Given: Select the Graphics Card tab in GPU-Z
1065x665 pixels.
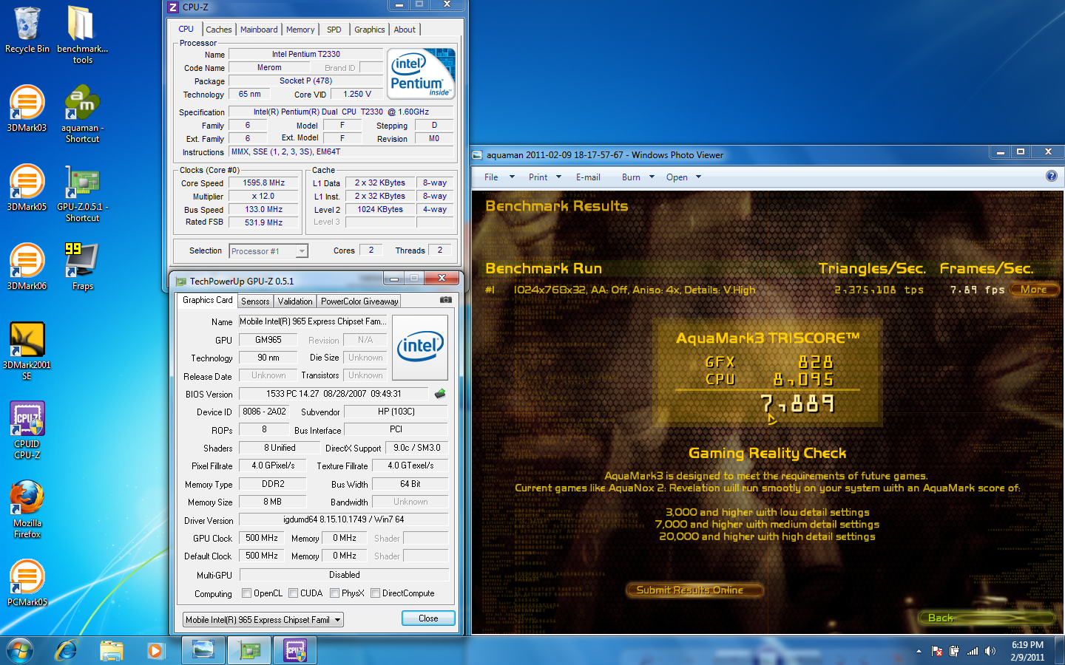Looking at the screenshot, I should pyautogui.click(x=208, y=300).
